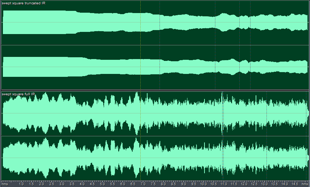This screenshot has width=310, height=187.
Task: Click the dotted marker near 7.8 in truncated IR clip
Action: click(160, 45)
